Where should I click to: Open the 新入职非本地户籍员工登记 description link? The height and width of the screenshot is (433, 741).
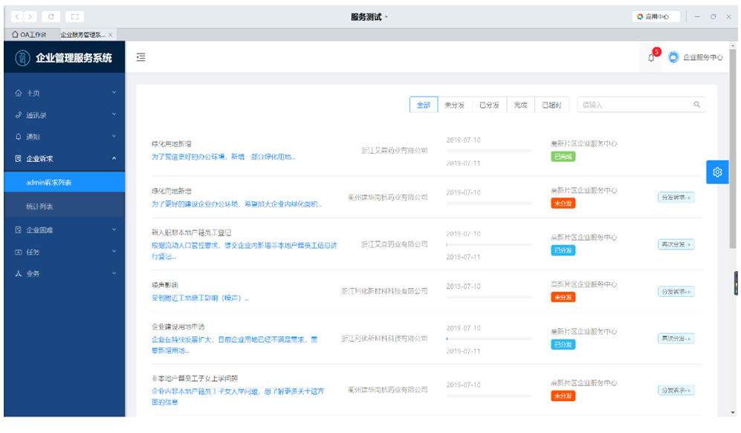(x=244, y=250)
